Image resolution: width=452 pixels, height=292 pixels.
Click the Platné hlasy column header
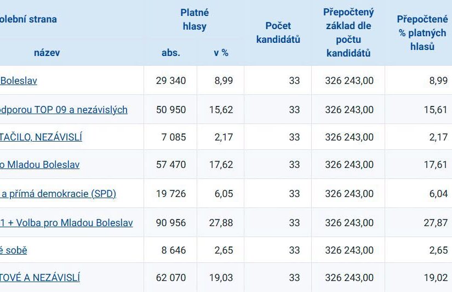(194, 19)
